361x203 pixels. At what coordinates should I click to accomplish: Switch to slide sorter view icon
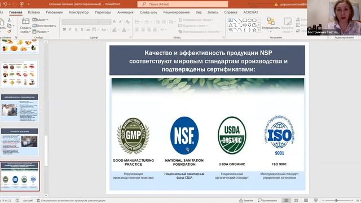(x=296, y=201)
